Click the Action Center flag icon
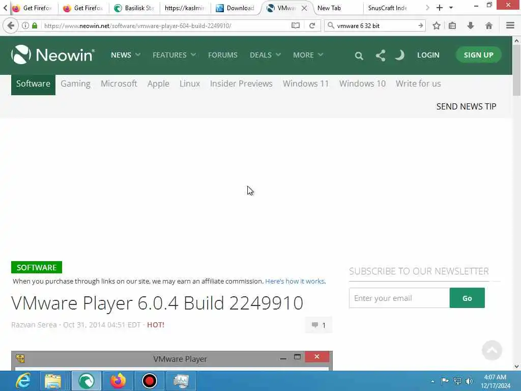Image resolution: width=521 pixels, height=391 pixels. pyautogui.click(x=445, y=381)
